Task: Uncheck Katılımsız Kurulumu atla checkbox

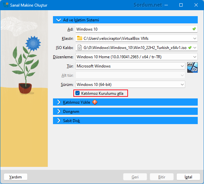Action: click(78, 93)
